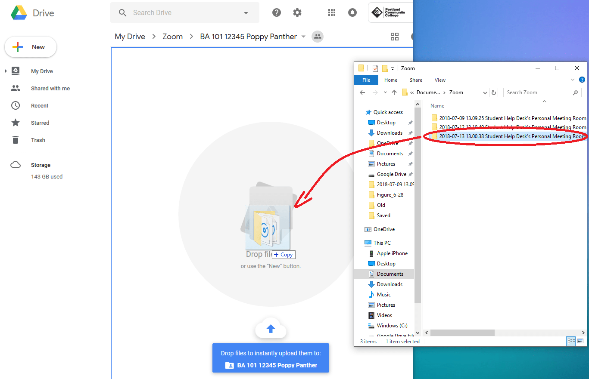The height and width of the screenshot is (379, 589).
Task: Select the 2018-07-13 13.00.38 folder
Action: [508, 136]
